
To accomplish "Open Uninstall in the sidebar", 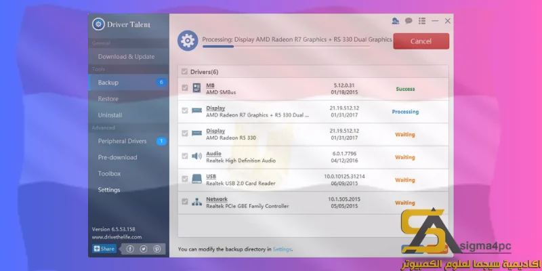I will click(x=129, y=115).
